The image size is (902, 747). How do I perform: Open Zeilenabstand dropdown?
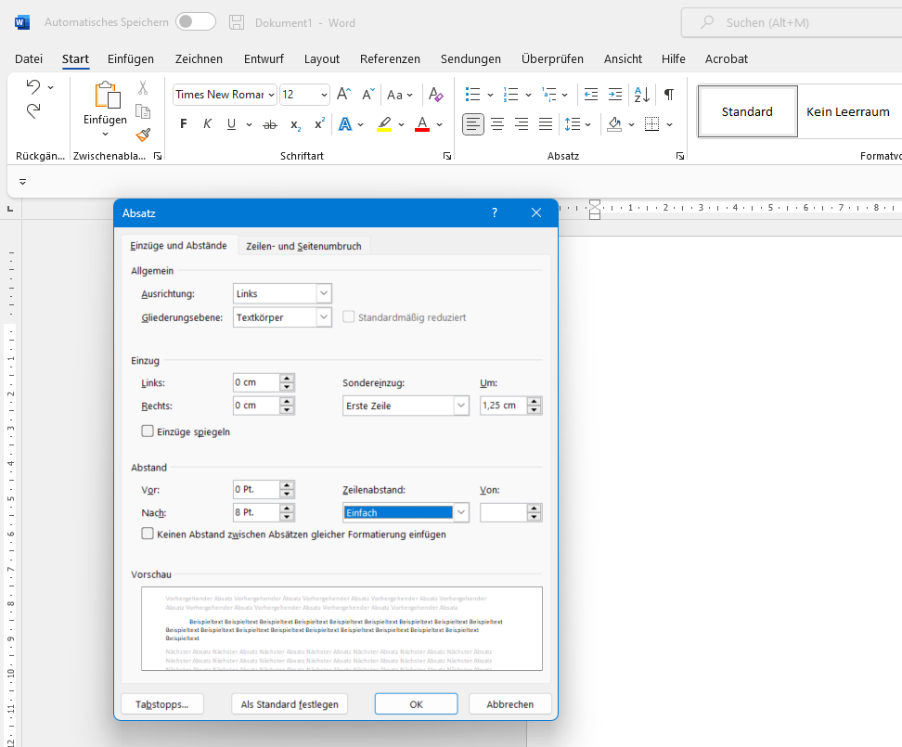click(461, 512)
